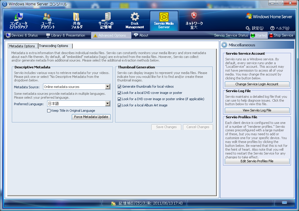The width and height of the screenshot is (299, 211).
Task: Click the keyboard icon in status bar
Action: point(284,203)
